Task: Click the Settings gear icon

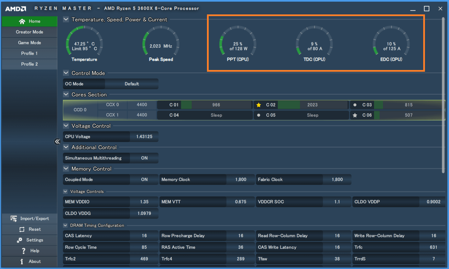Action: pyautogui.click(x=20, y=240)
